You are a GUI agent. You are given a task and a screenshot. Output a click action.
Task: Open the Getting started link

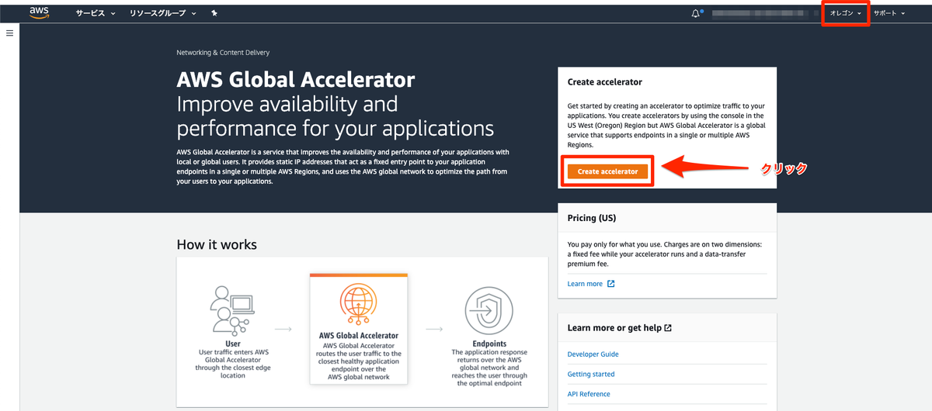coord(591,375)
